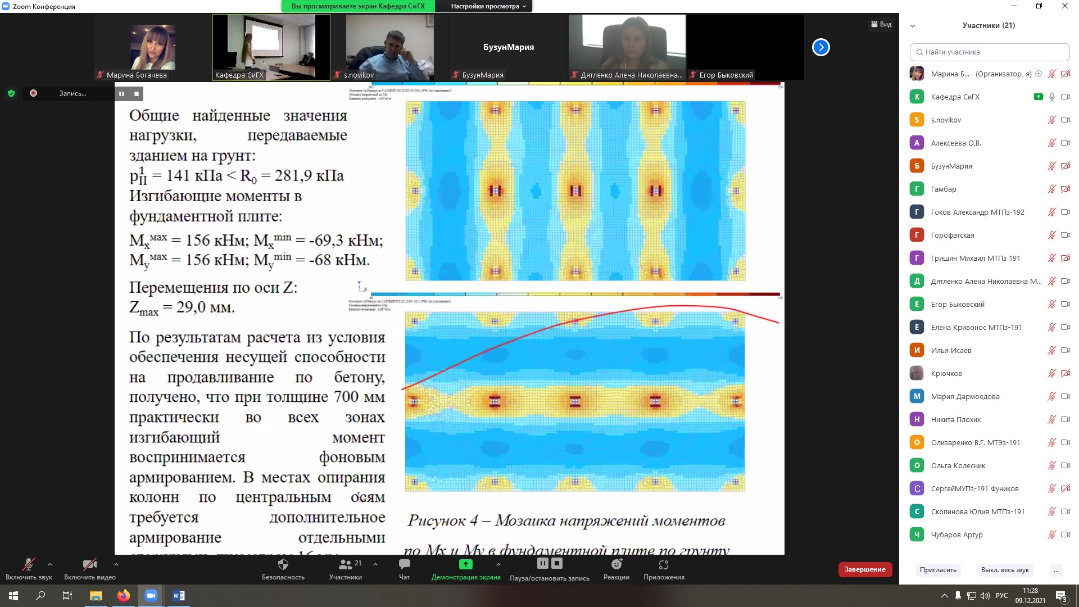Open Реакции emoji menu
This screenshot has width=1079, height=607.
pos(616,569)
